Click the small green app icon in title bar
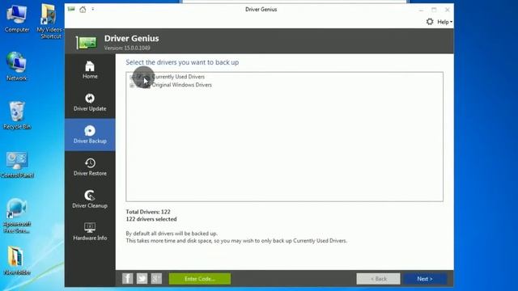This screenshot has width=518, height=291. click(x=71, y=9)
